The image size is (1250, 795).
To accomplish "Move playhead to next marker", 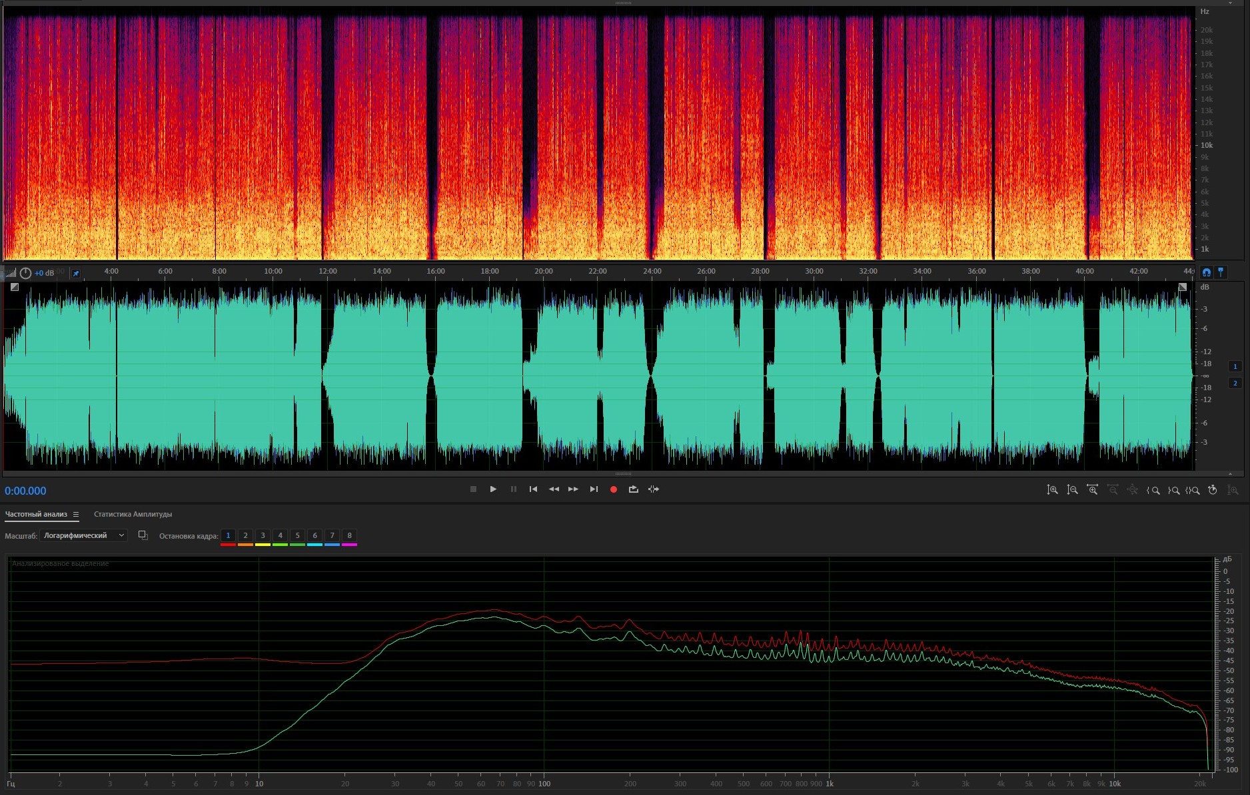I will (594, 489).
